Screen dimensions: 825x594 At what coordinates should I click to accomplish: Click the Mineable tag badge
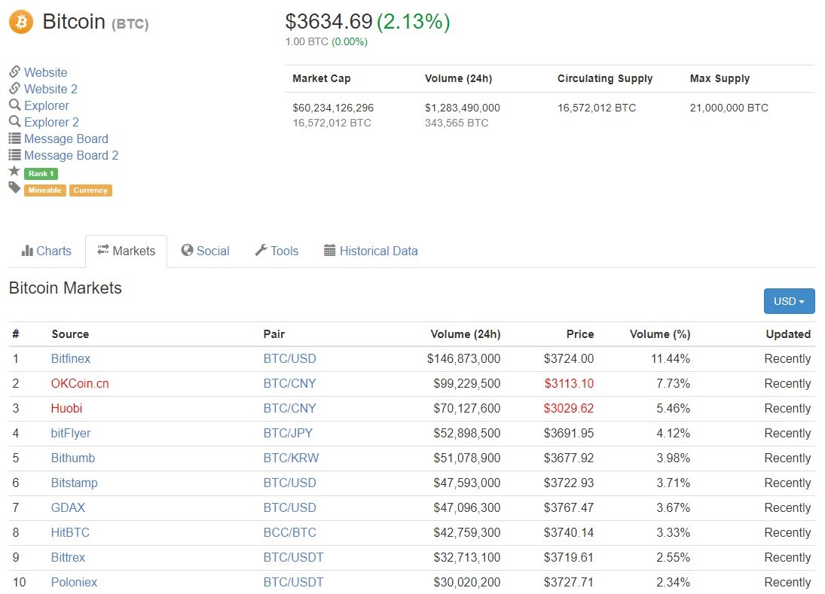44,190
